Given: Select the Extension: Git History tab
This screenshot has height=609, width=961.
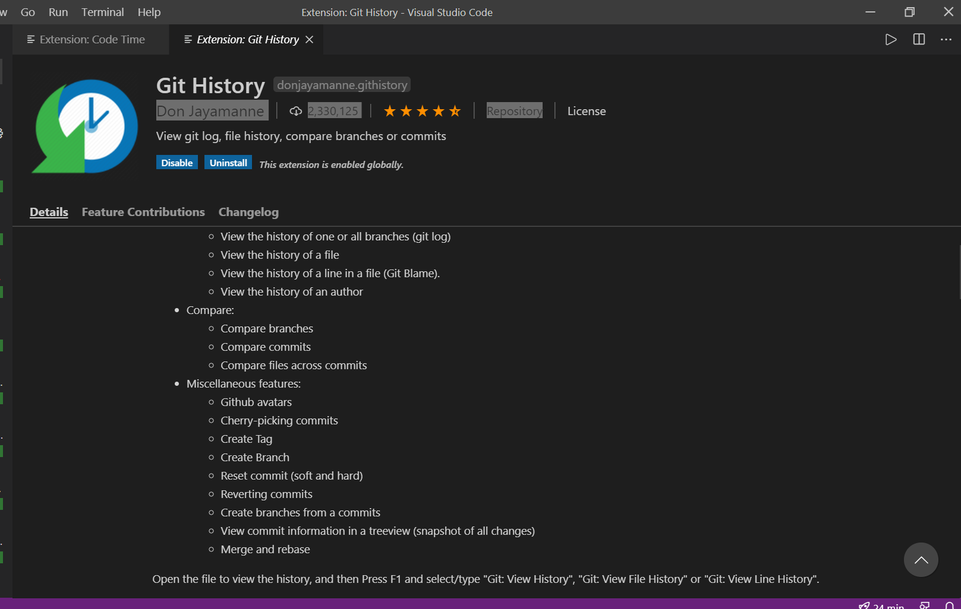Looking at the screenshot, I should point(248,40).
